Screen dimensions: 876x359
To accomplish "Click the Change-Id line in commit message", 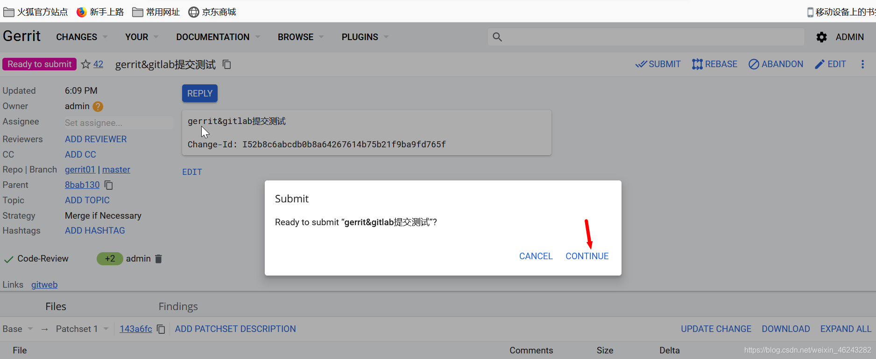I will pos(317,145).
